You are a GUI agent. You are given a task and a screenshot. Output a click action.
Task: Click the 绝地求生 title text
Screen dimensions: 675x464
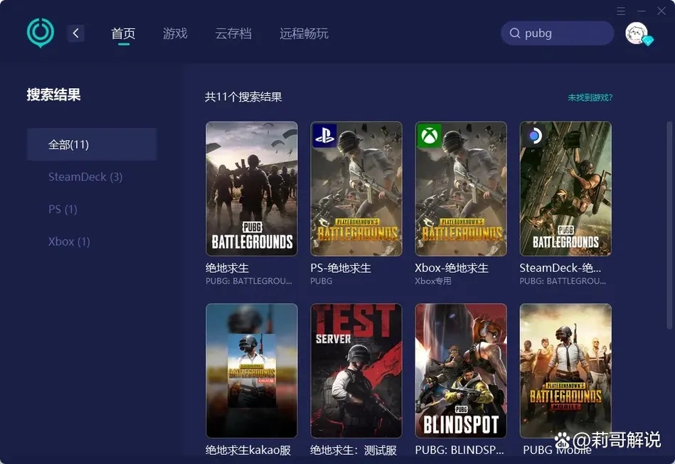pyautogui.click(x=228, y=269)
